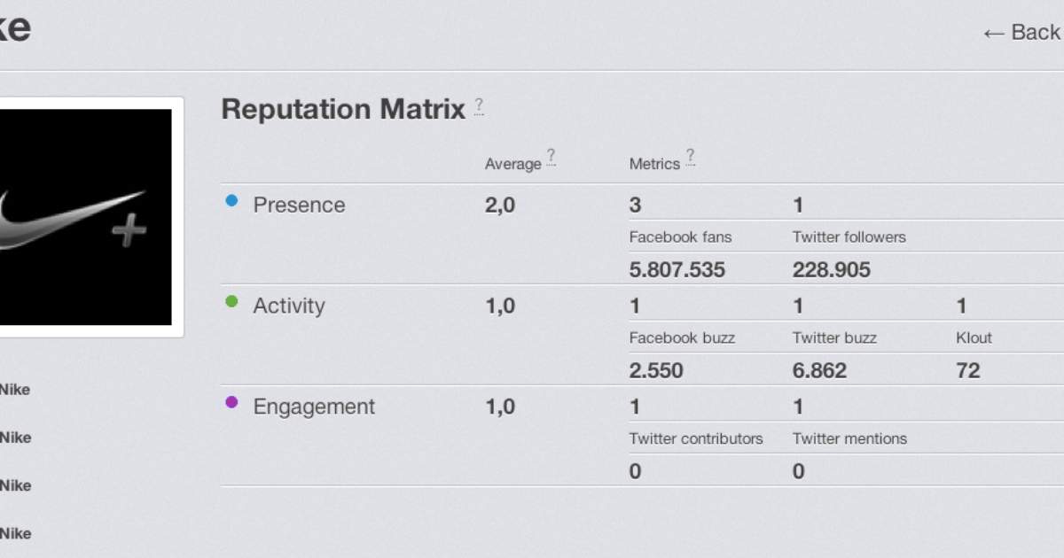Click the Twitter buzz metric label
Image resolution: width=1064 pixels, height=558 pixels.
pyautogui.click(x=834, y=338)
